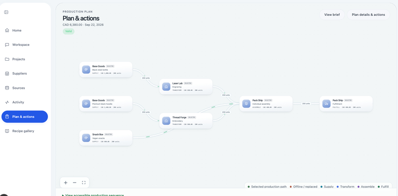Click the Individual assembly node icon
The height and width of the screenshot is (196, 398).
[x=246, y=104]
